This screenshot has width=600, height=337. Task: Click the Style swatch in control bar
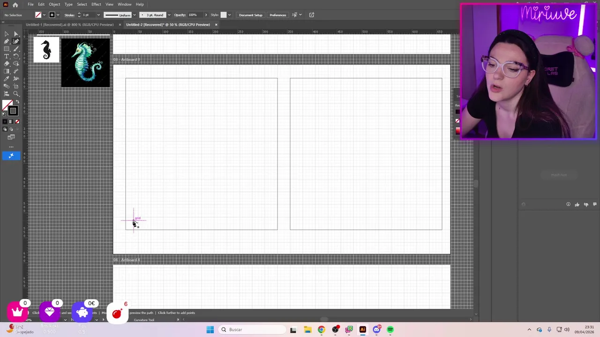tap(223, 15)
